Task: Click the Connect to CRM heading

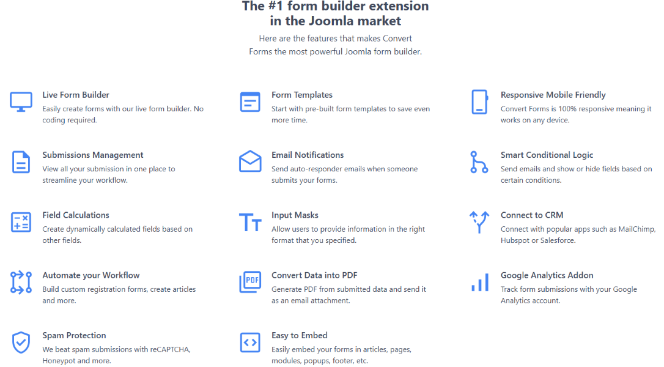Action: pos(532,215)
